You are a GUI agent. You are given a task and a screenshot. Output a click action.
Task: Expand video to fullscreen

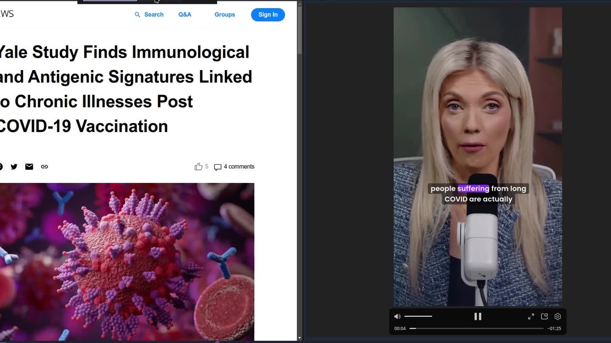531,316
